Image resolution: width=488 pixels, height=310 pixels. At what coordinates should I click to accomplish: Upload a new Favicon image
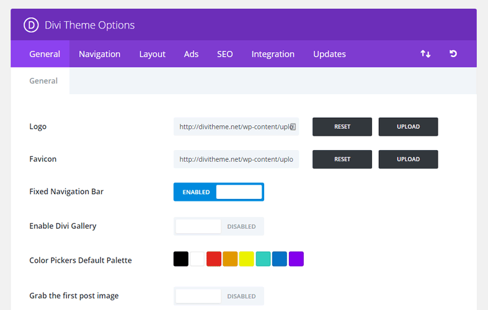[408, 159]
